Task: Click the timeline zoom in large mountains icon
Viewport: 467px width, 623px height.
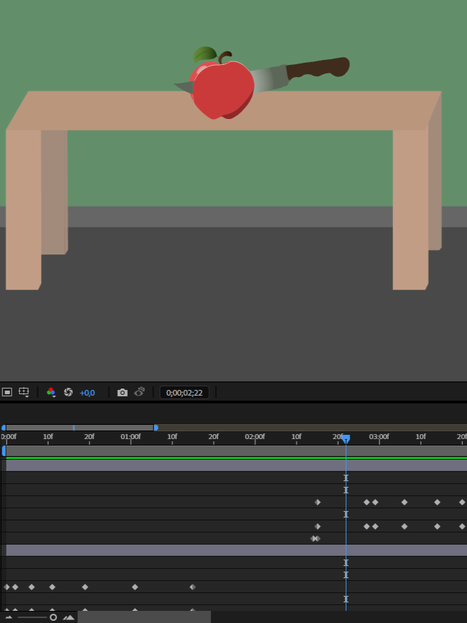Action: tap(68, 617)
